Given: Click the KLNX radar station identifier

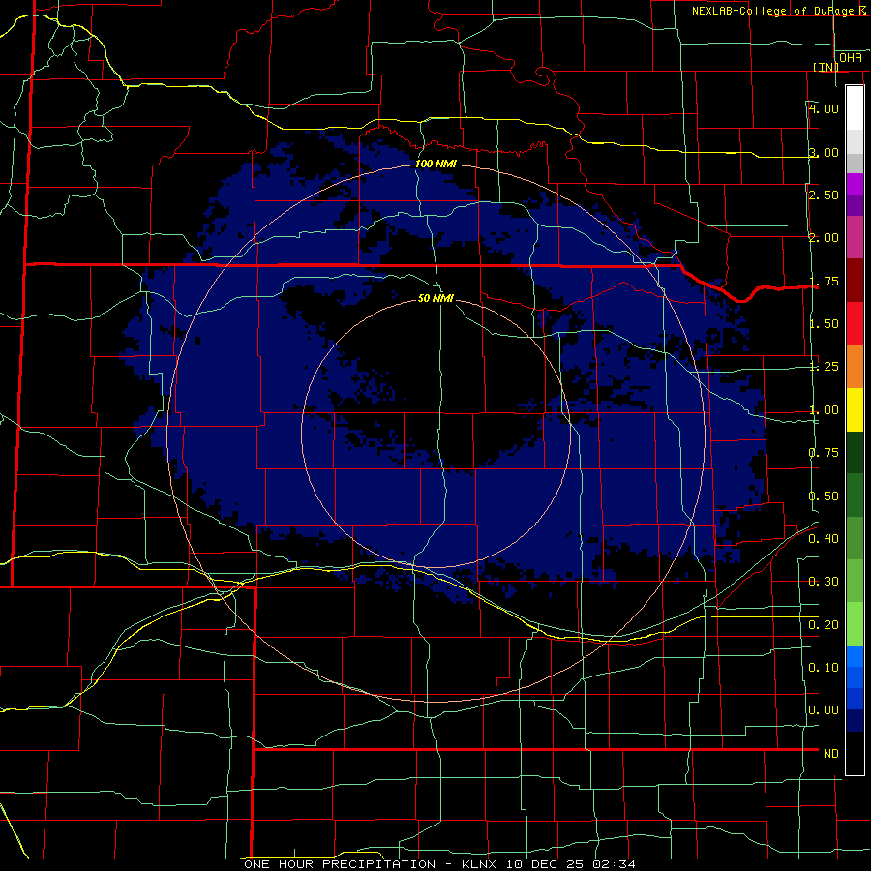Looking at the screenshot, I should [x=481, y=864].
